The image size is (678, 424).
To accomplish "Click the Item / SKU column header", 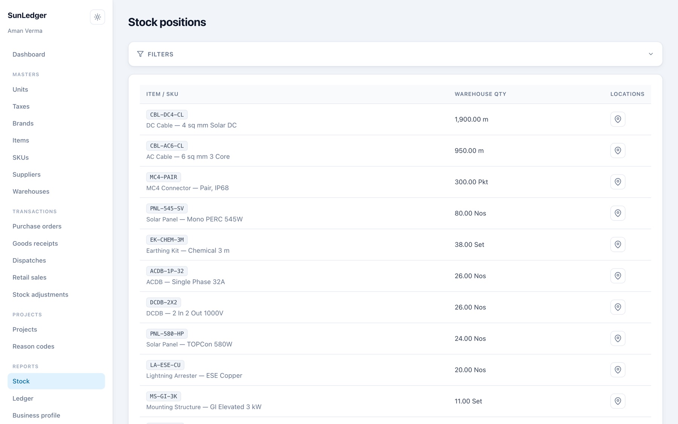I will 162,94.
